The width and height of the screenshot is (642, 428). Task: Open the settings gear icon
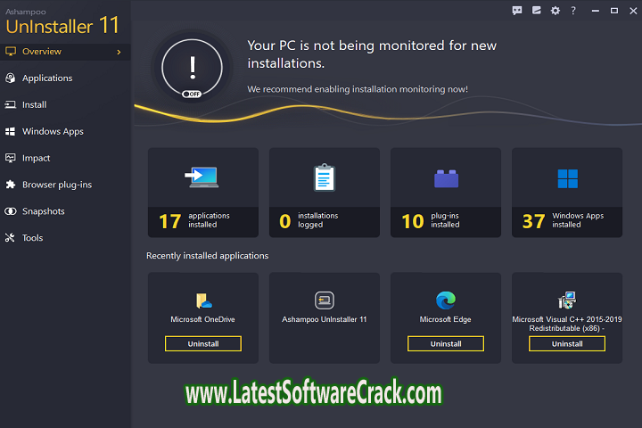coord(556,11)
